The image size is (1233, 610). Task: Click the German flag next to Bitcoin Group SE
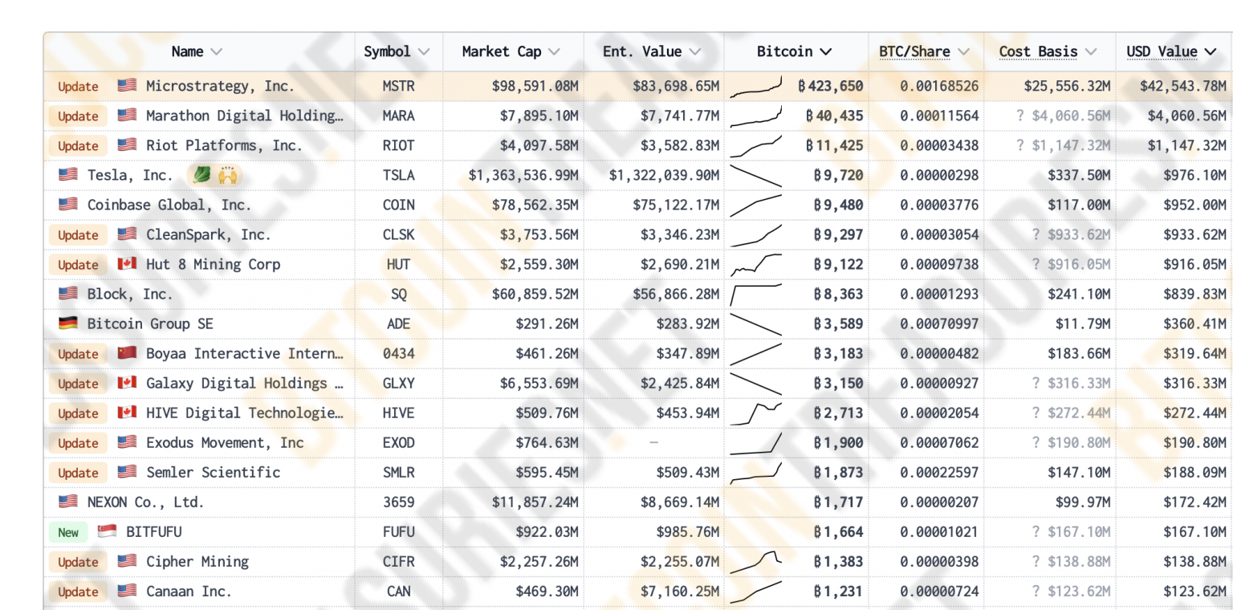coord(67,323)
